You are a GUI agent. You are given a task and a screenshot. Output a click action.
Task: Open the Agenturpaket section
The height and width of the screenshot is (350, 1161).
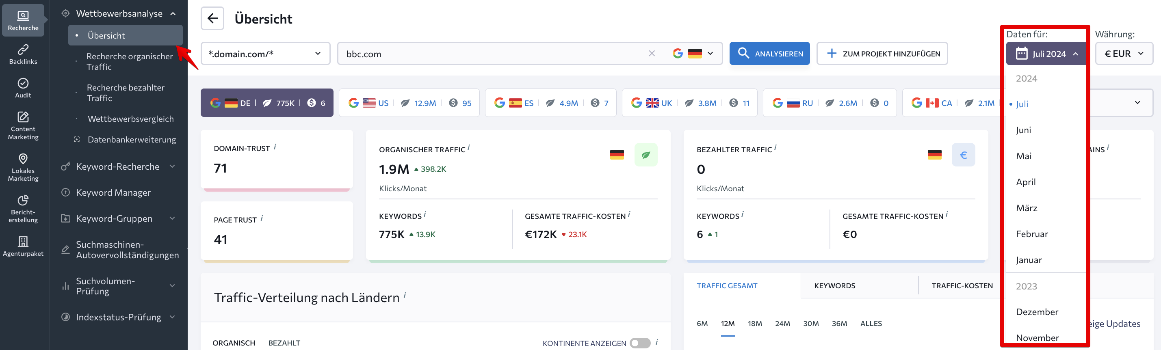coord(23,246)
